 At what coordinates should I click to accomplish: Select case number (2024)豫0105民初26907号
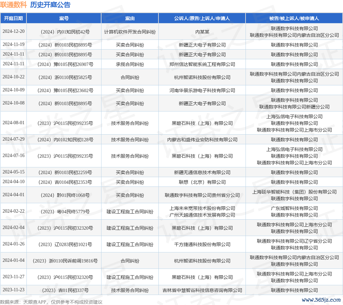pos(65,64)
